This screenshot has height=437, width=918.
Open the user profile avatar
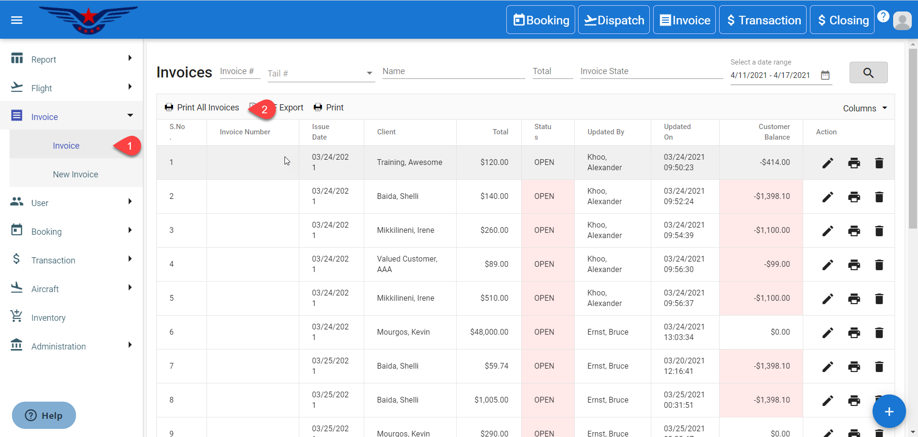click(902, 21)
